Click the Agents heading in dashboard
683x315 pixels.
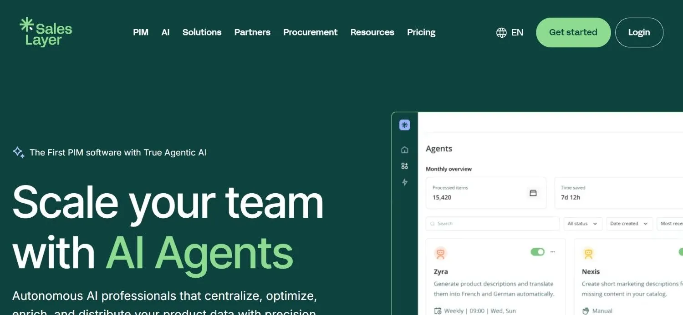(439, 149)
